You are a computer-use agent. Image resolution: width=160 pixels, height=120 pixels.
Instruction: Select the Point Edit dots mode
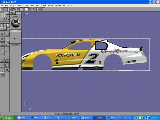7,19
